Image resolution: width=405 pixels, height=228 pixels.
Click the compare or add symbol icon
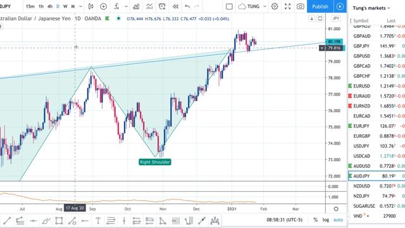pyautogui.click(x=103, y=6)
